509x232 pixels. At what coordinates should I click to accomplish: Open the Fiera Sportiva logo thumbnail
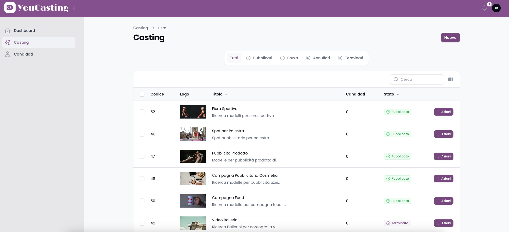coord(193,112)
